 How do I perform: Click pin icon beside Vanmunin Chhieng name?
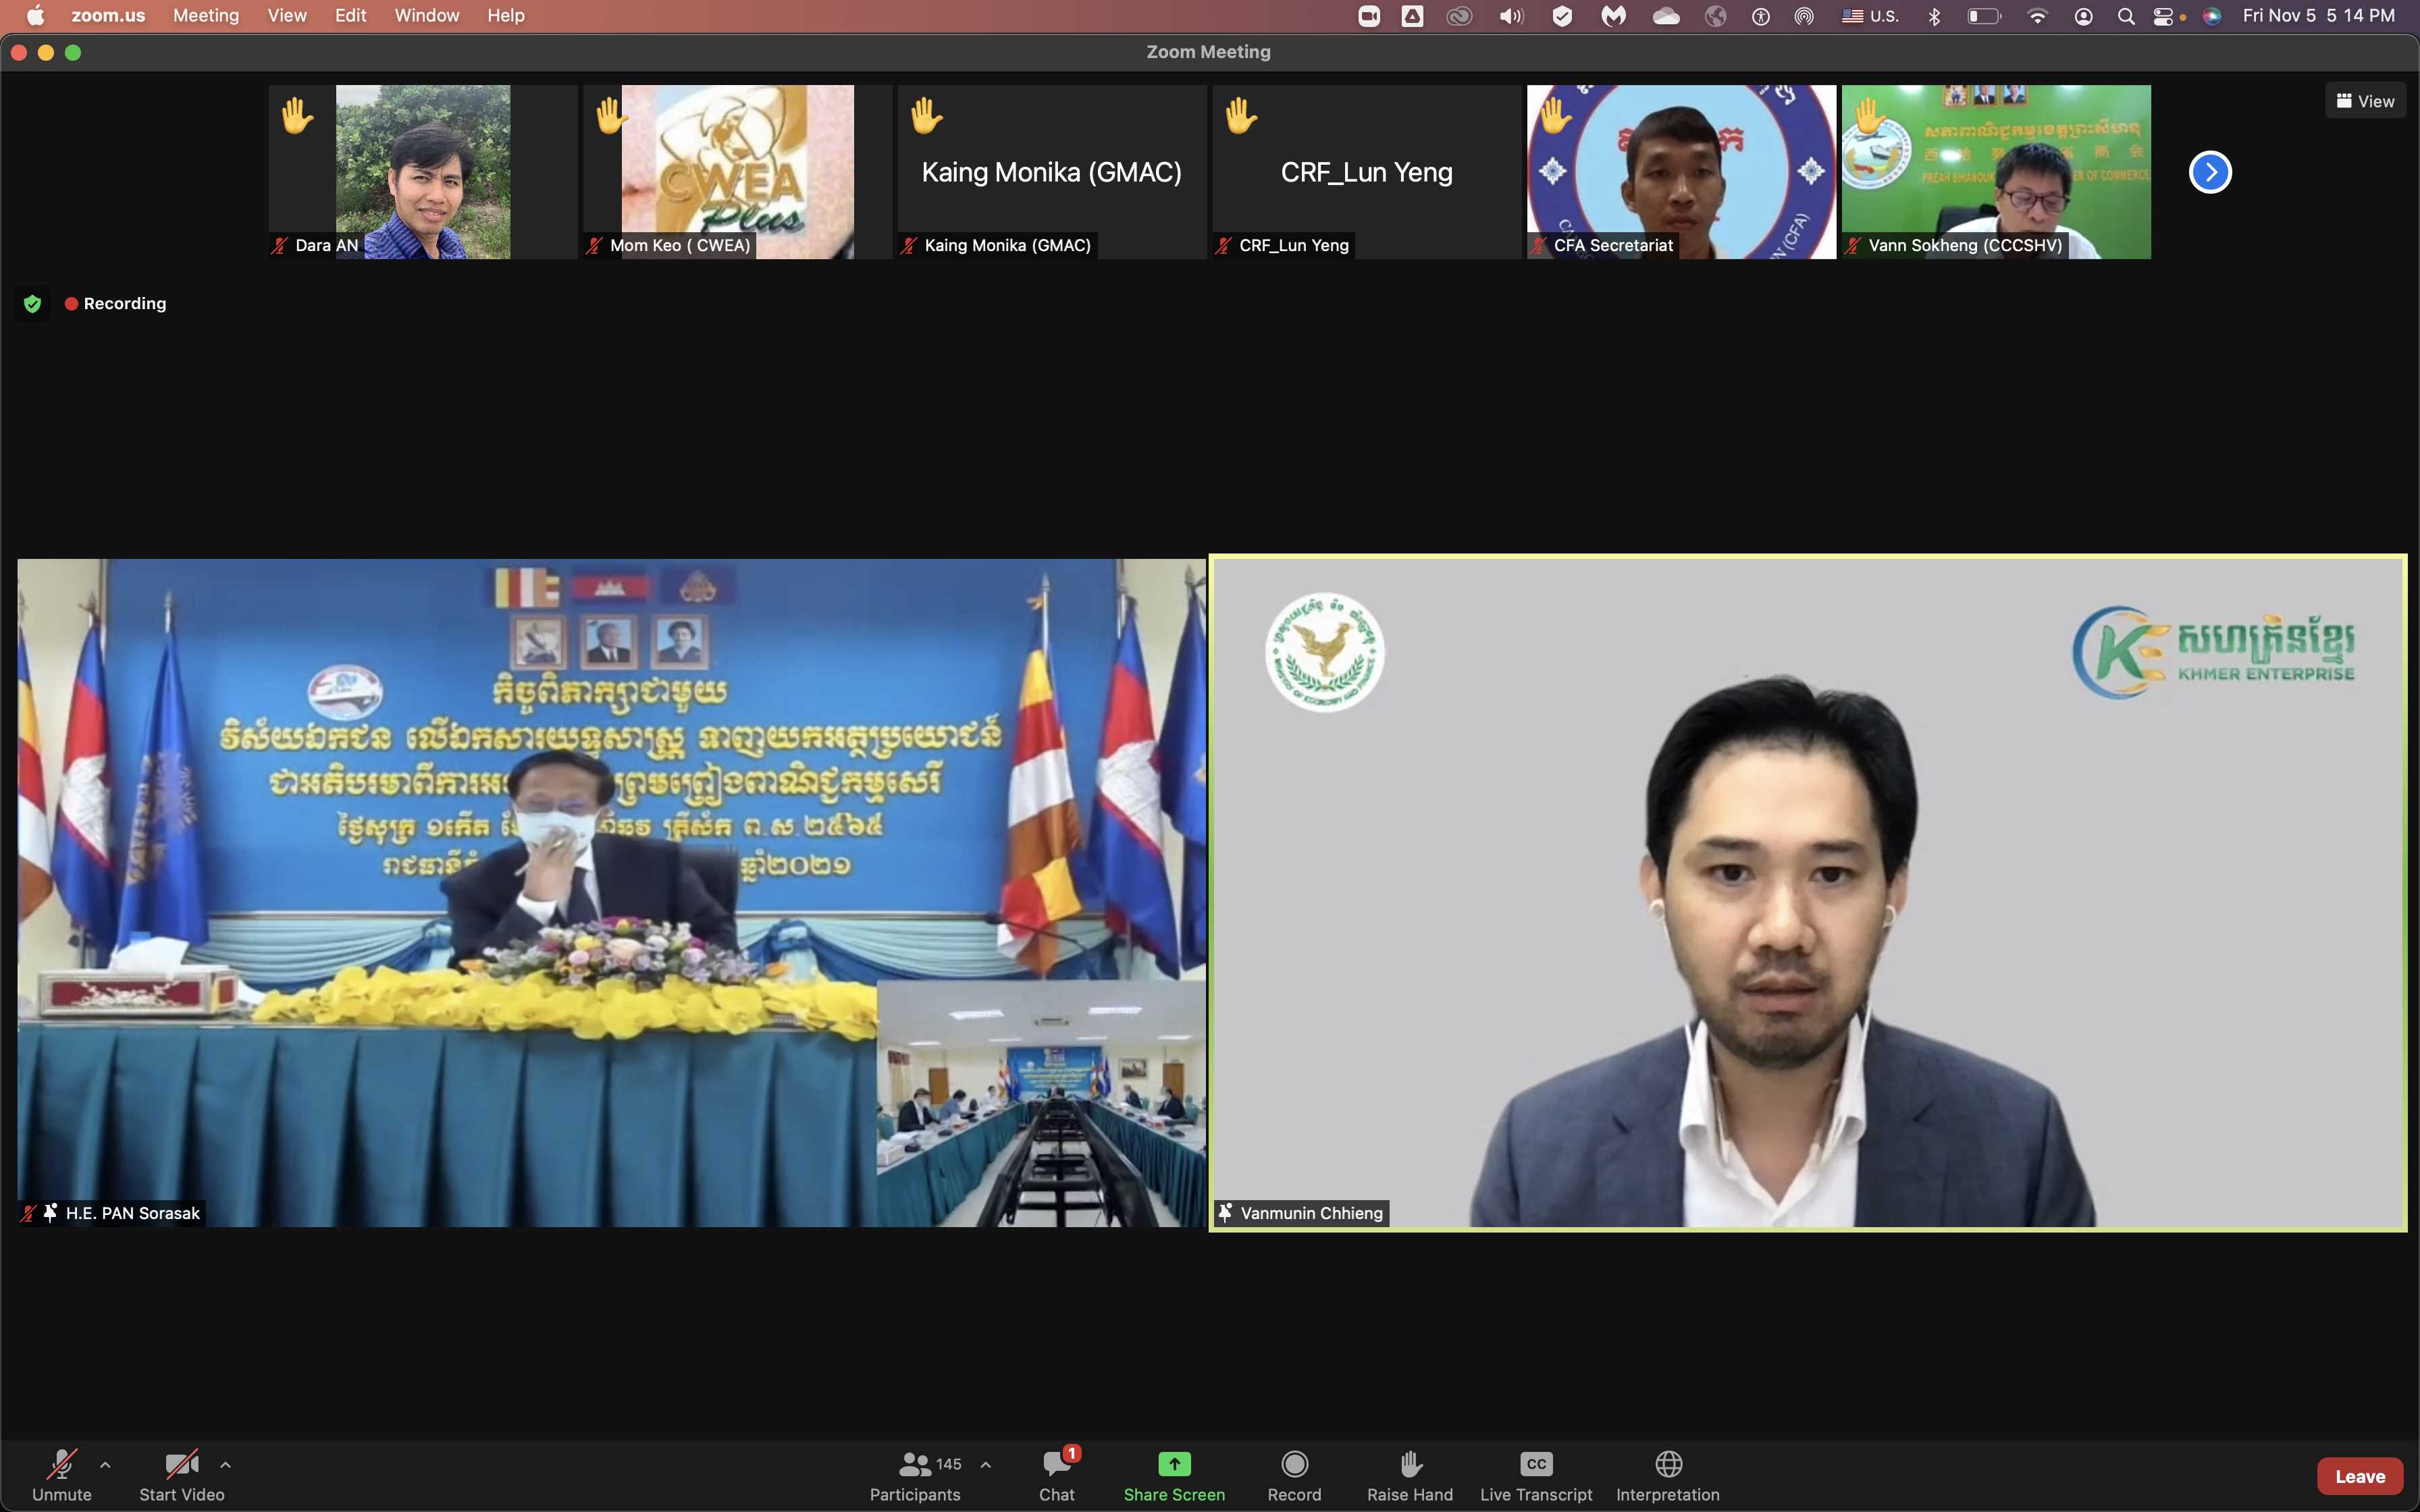coord(1225,1213)
